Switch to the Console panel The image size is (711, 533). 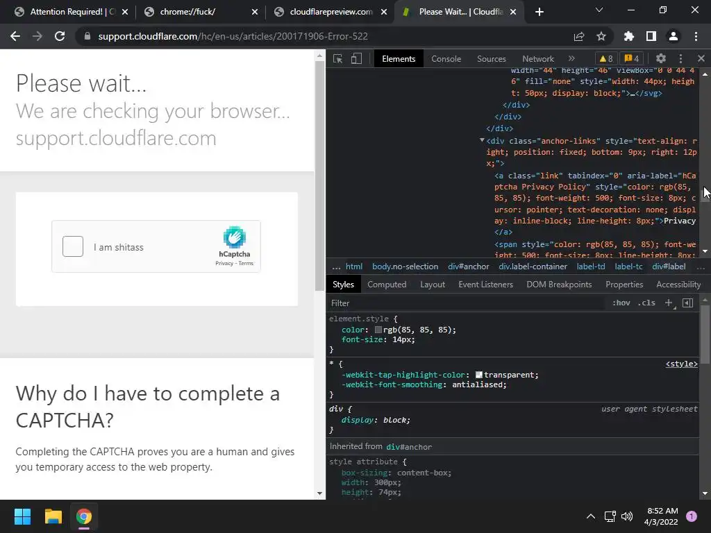(446, 59)
